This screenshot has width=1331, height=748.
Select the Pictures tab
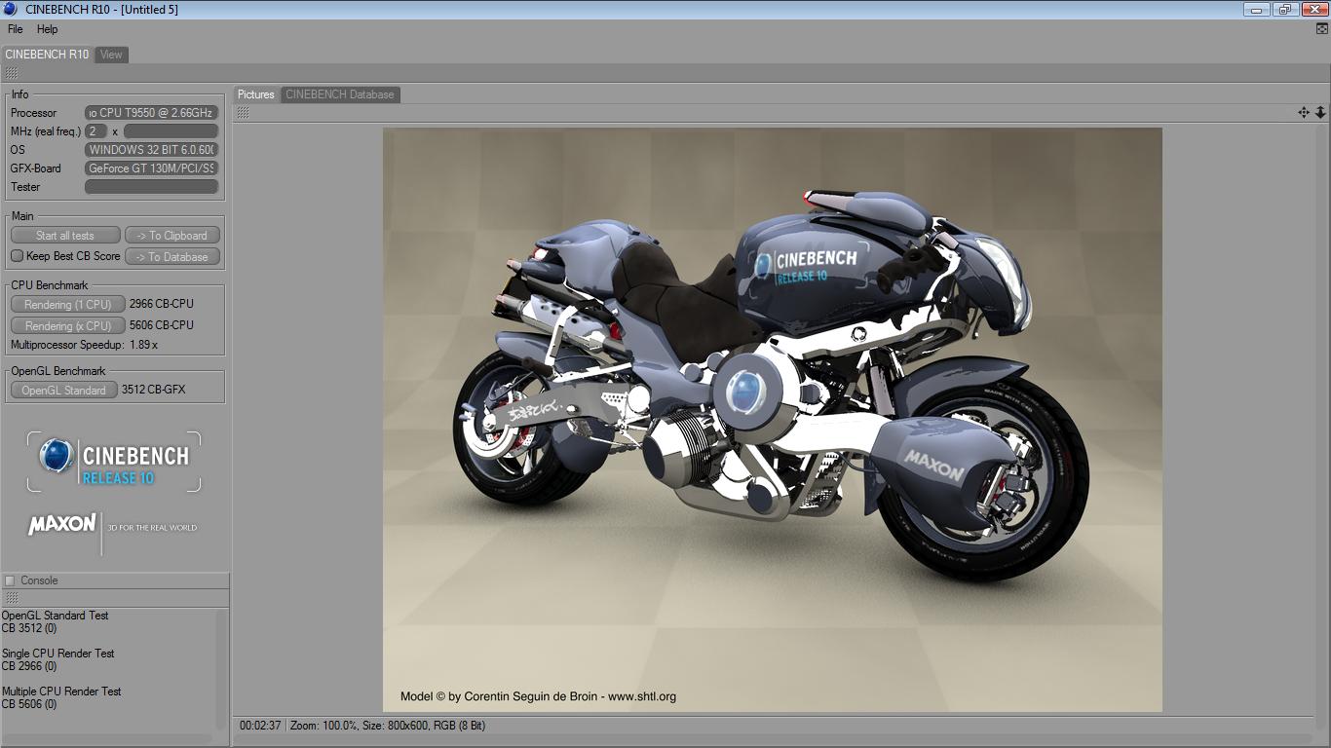[x=256, y=94]
